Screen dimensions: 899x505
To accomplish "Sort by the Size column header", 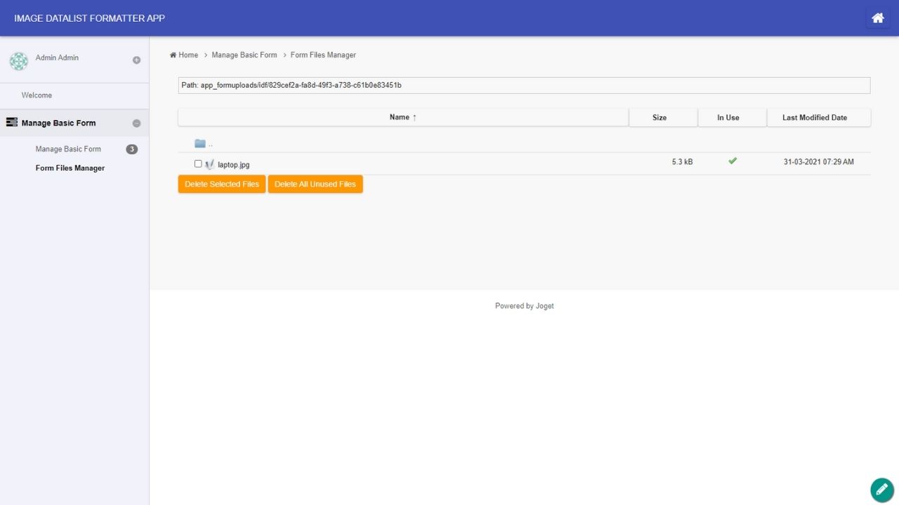I will coord(663,118).
